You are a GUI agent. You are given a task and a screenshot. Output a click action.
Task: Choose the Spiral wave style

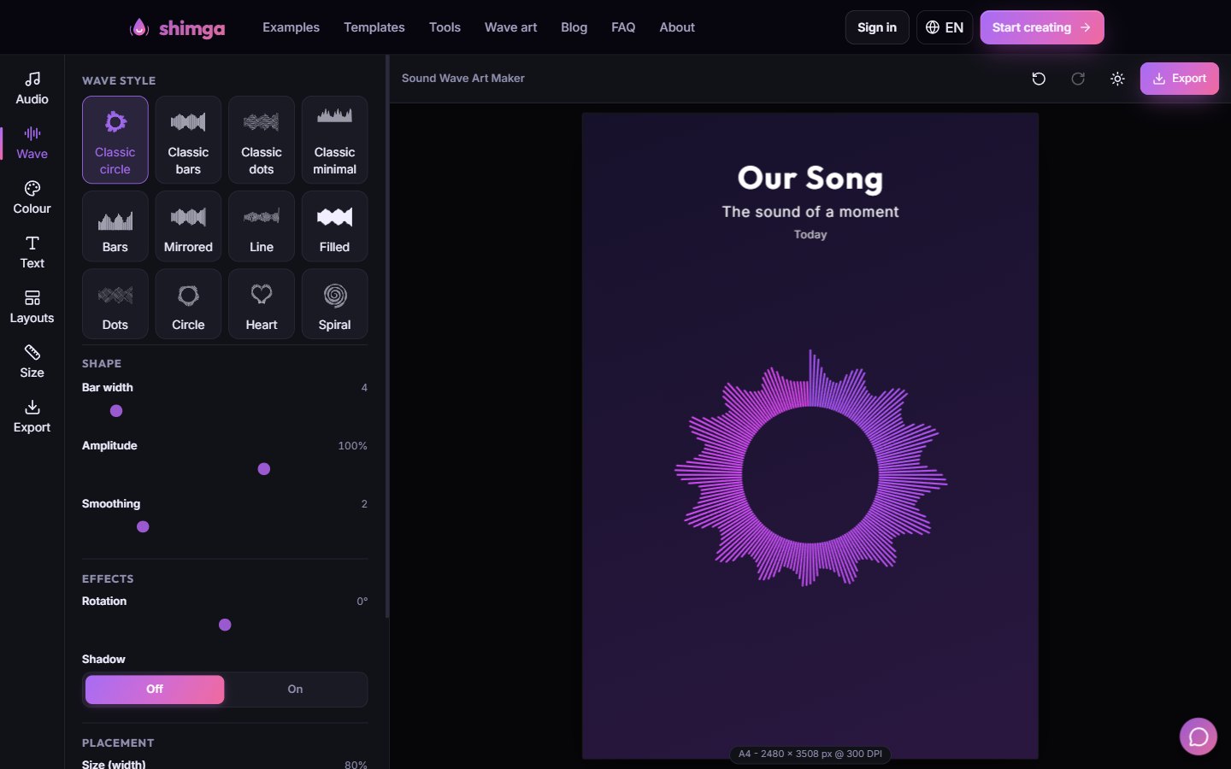click(x=334, y=304)
